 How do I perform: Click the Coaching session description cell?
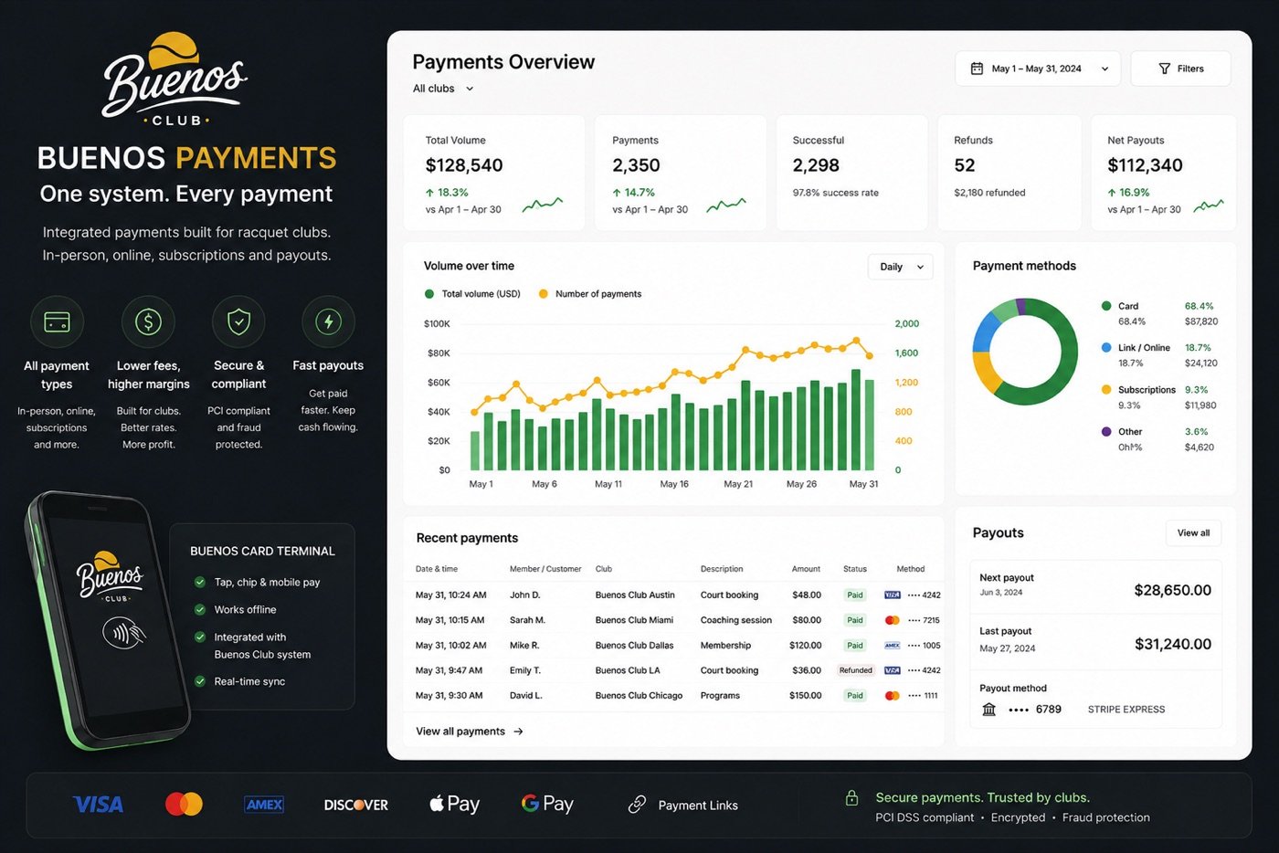(736, 620)
